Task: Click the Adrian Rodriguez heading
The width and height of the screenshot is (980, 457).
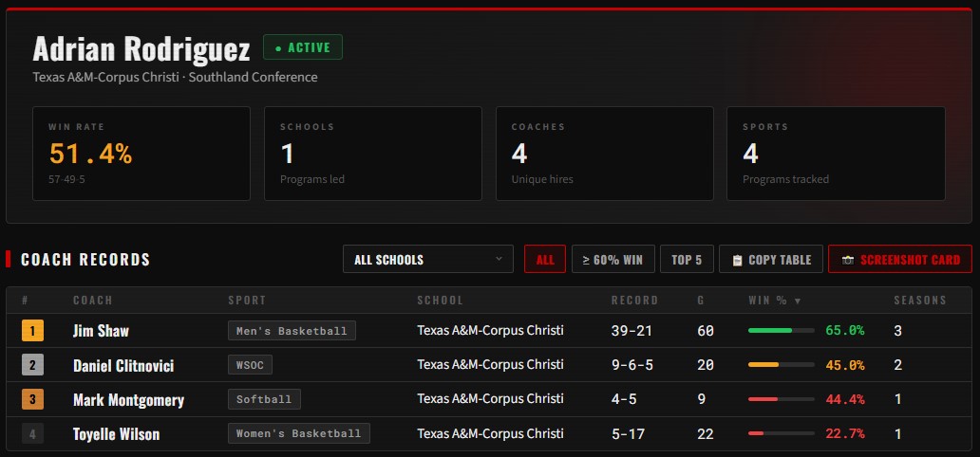Action: point(141,48)
